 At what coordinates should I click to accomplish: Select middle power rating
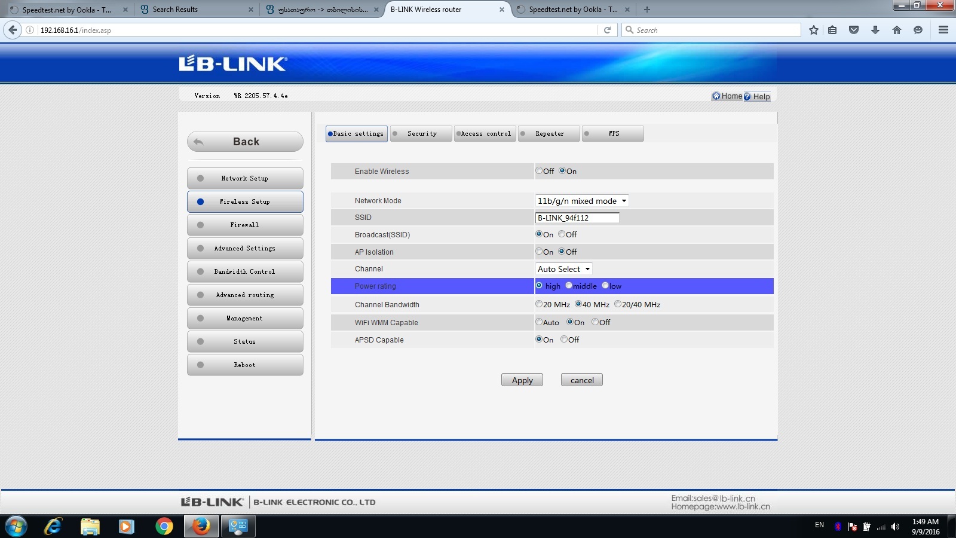tap(569, 286)
